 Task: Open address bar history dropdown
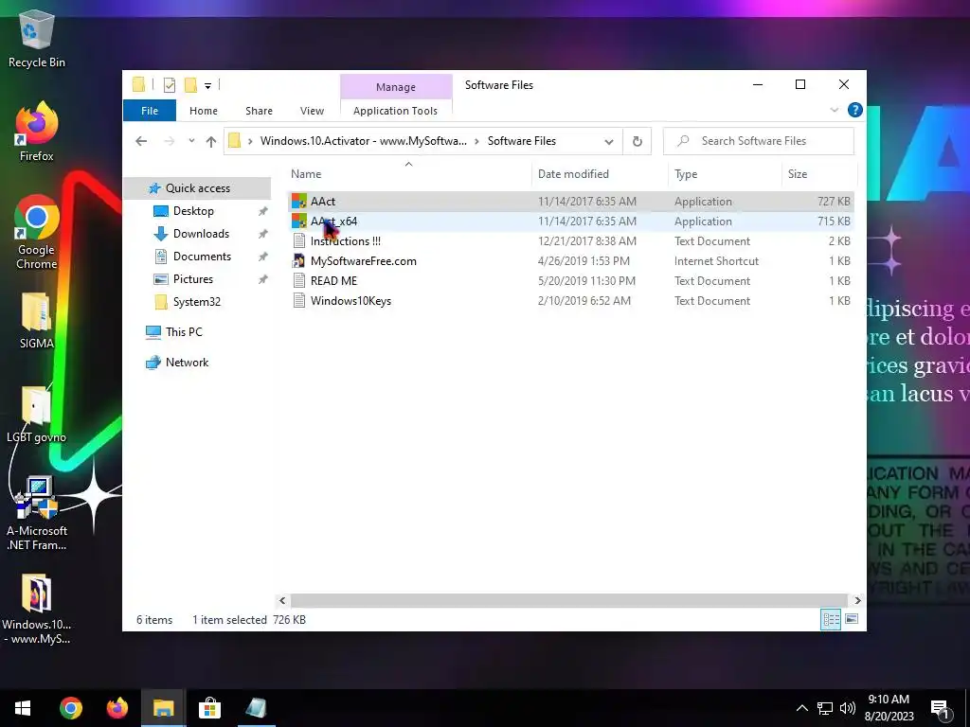[x=609, y=142]
